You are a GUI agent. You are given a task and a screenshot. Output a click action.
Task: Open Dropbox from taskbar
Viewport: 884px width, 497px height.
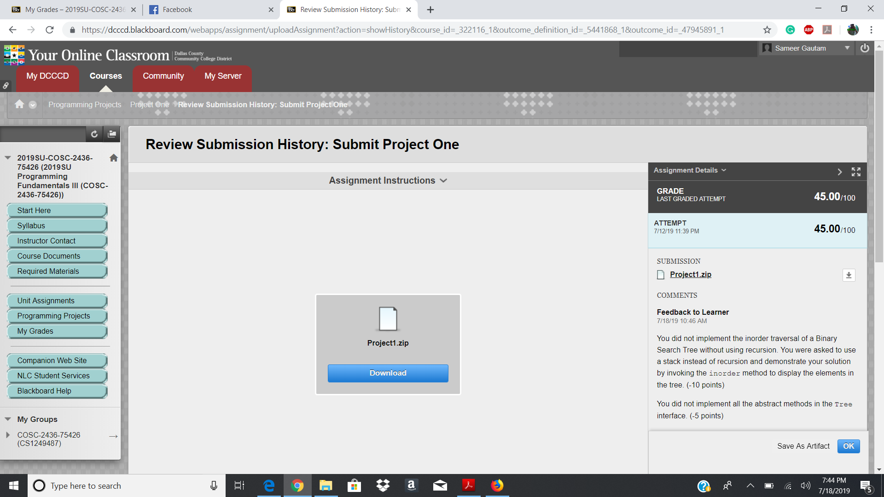click(x=383, y=485)
